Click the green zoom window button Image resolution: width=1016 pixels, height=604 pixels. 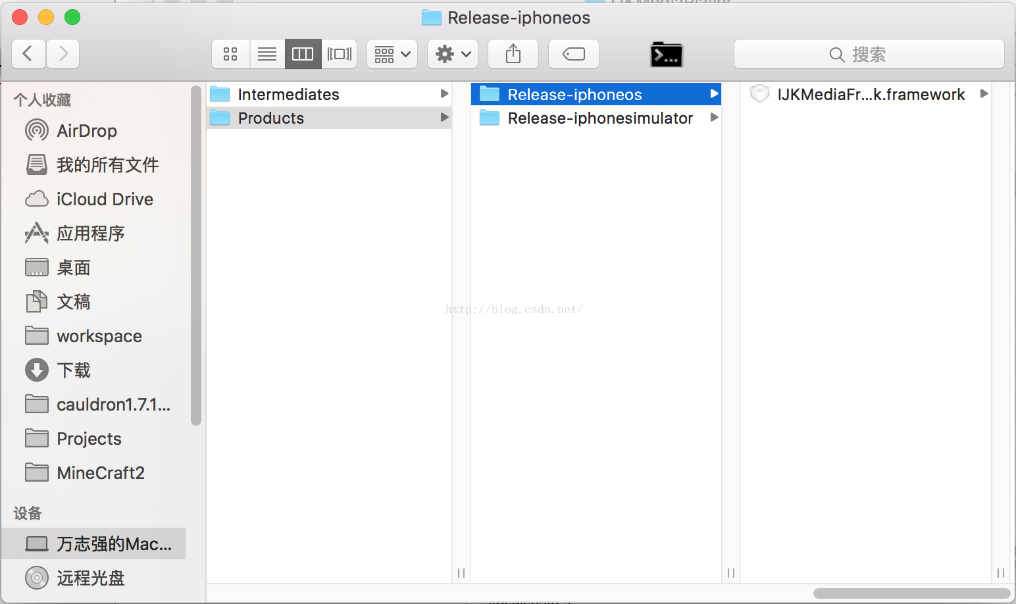pyautogui.click(x=72, y=17)
